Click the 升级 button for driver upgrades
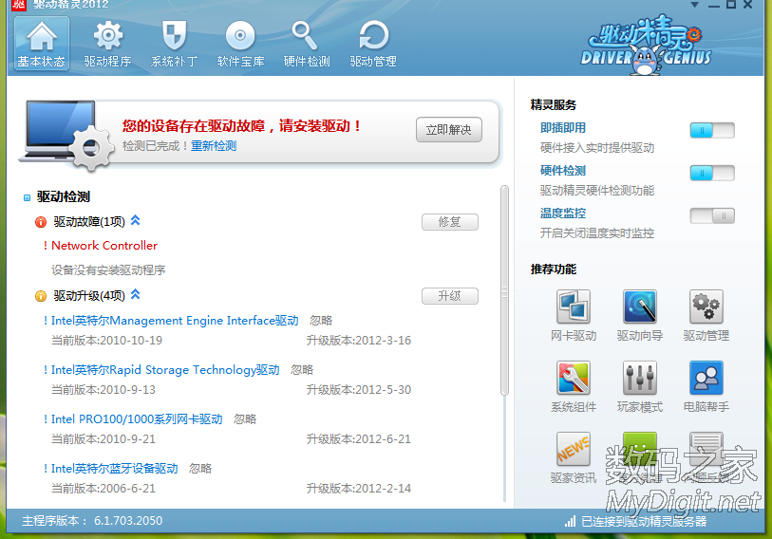 click(449, 296)
